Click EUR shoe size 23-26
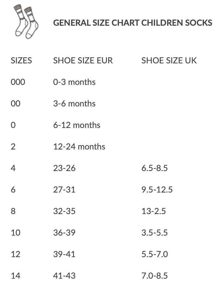 (x=64, y=168)
